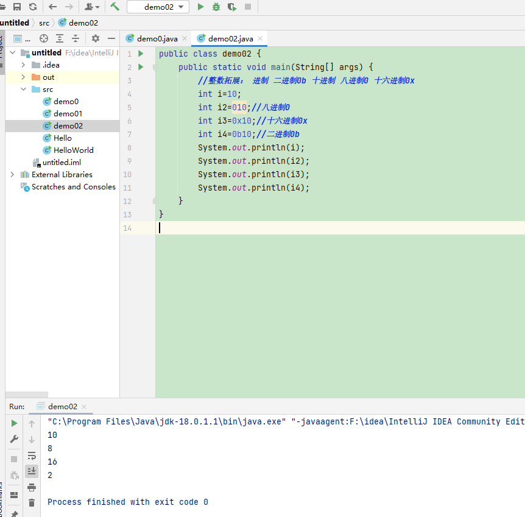Run demo02 with the top toolbar play button
Viewport: 525px width, 517px height.
[x=200, y=7]
